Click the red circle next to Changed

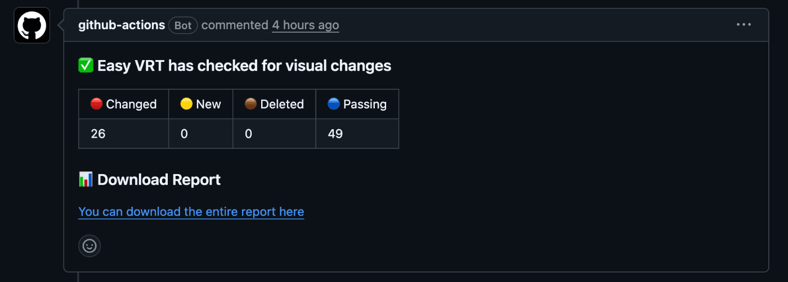[96, 104]
